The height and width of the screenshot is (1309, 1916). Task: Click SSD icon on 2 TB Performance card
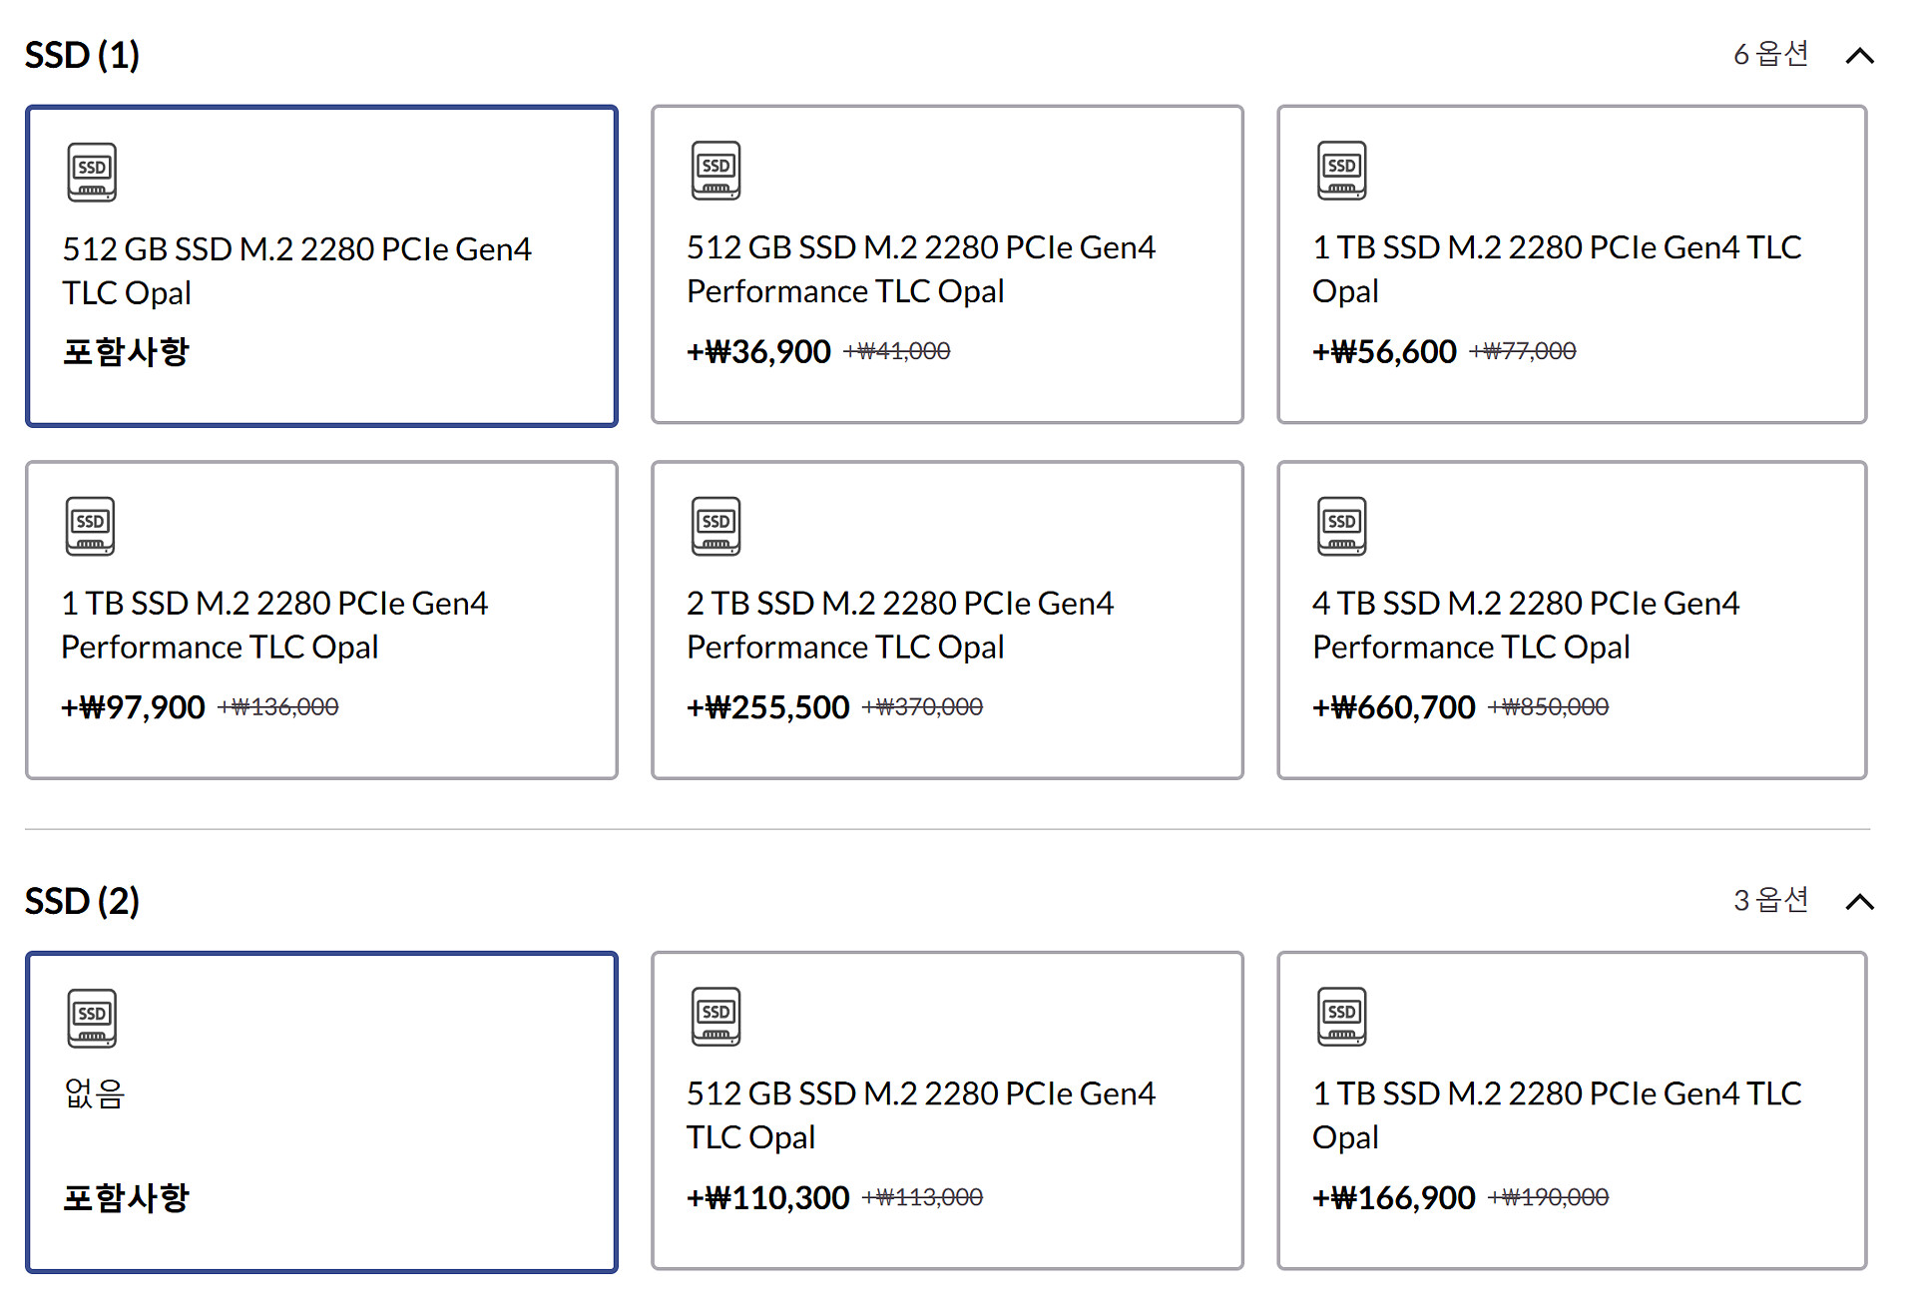click(716, 526)
